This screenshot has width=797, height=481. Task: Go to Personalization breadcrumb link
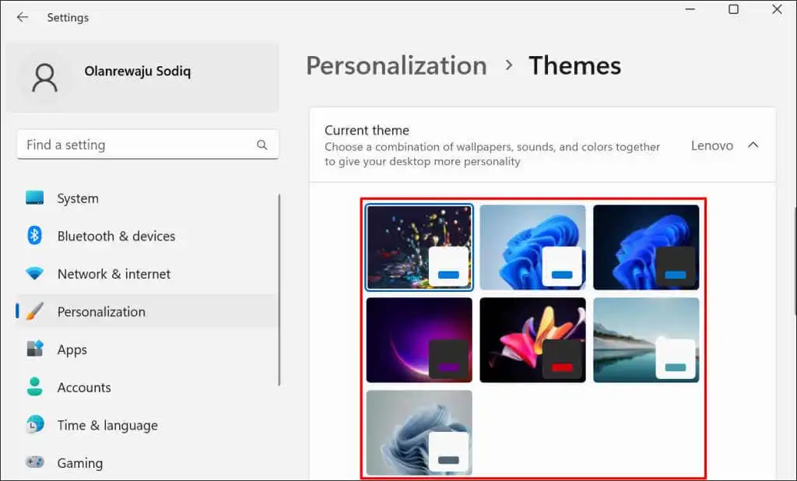[396, 65]
